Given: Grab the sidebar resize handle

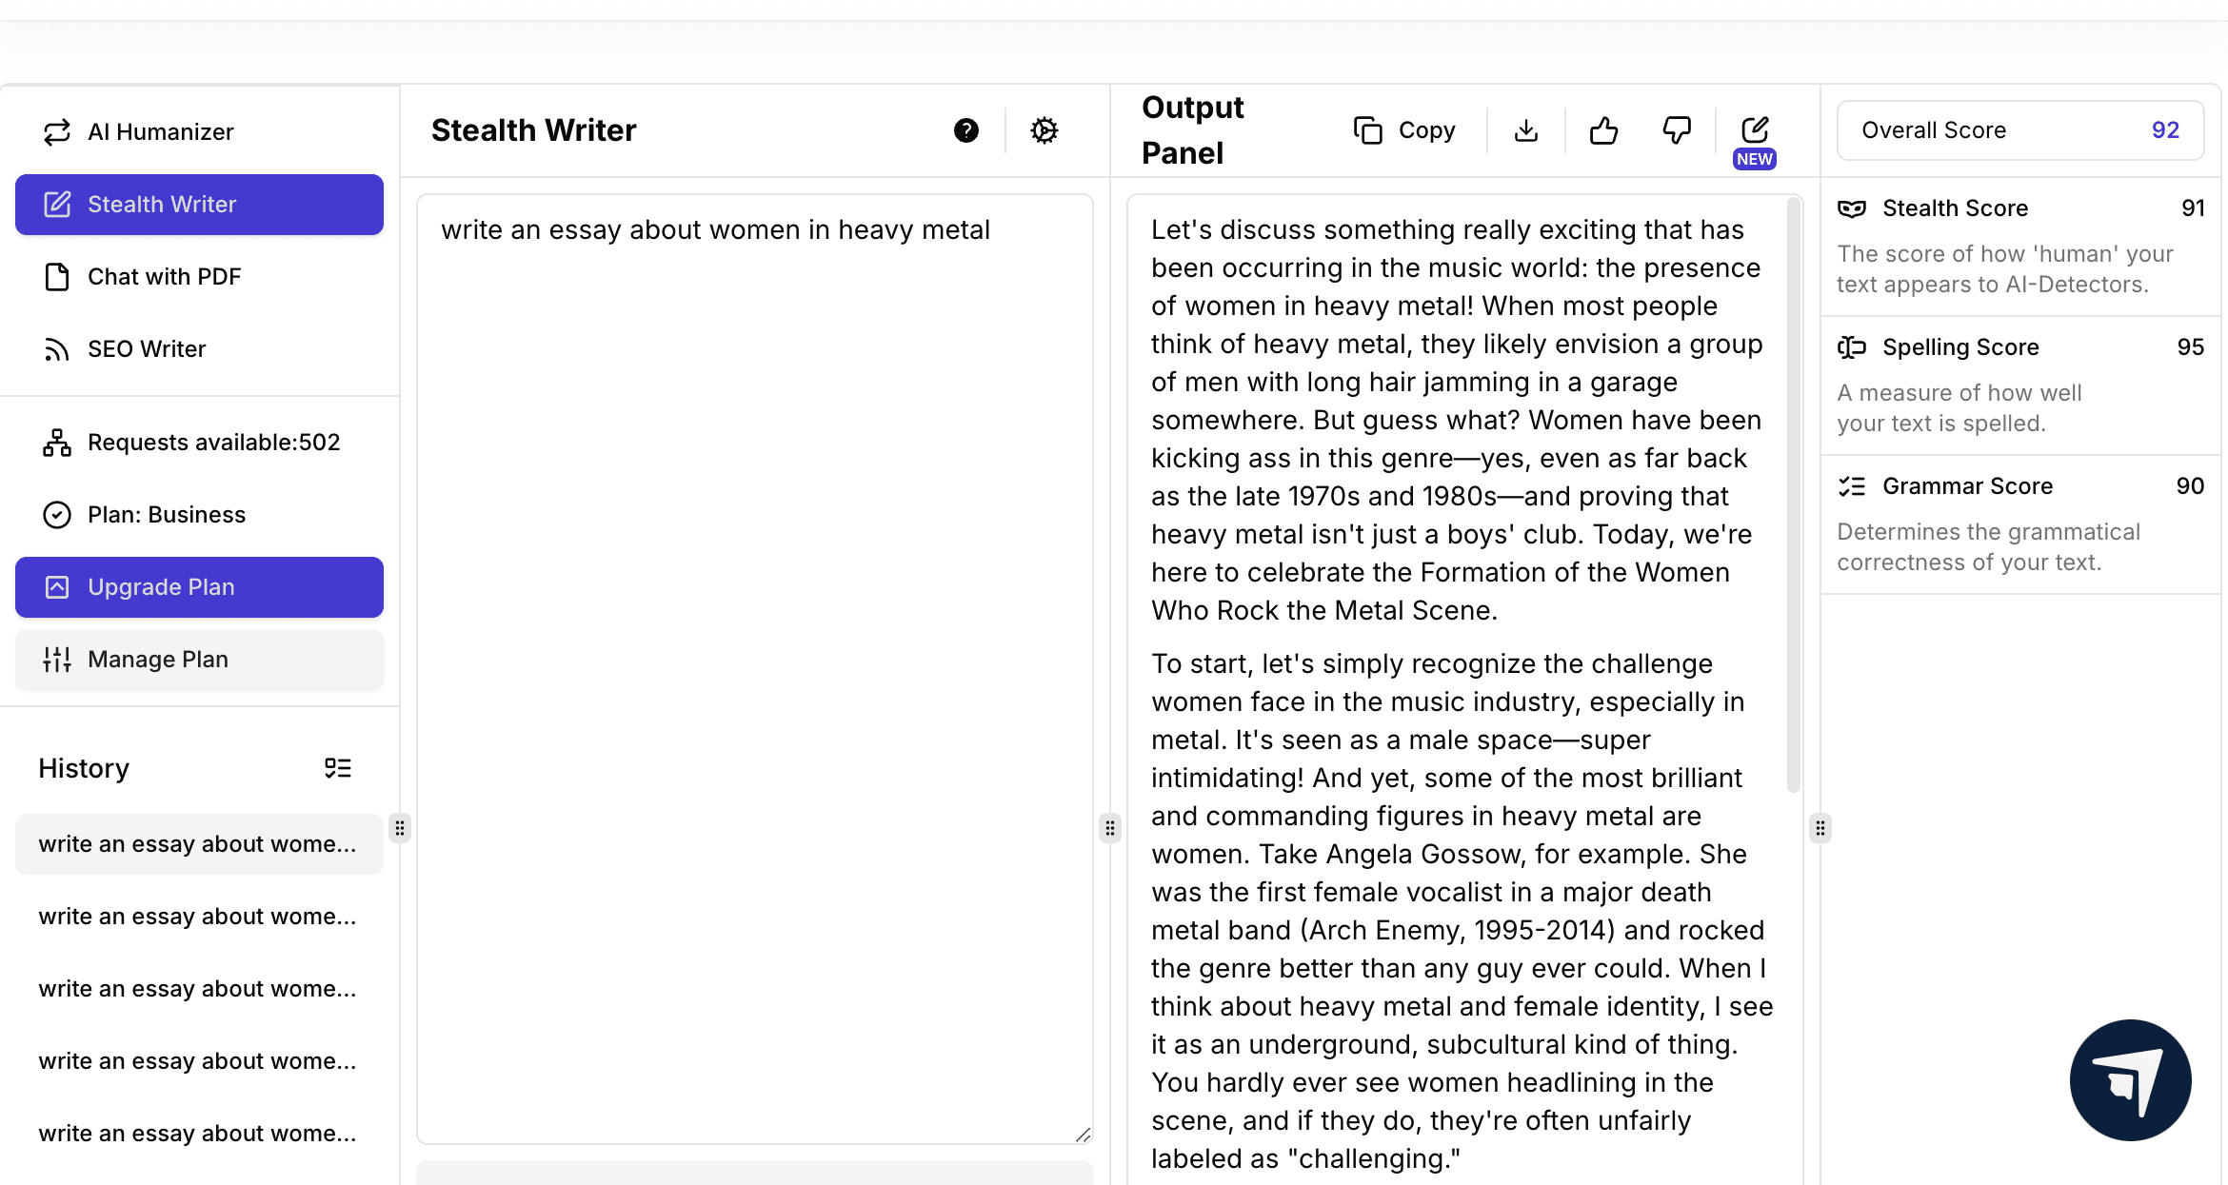Looking at the screenshot, I should (400, 828).
